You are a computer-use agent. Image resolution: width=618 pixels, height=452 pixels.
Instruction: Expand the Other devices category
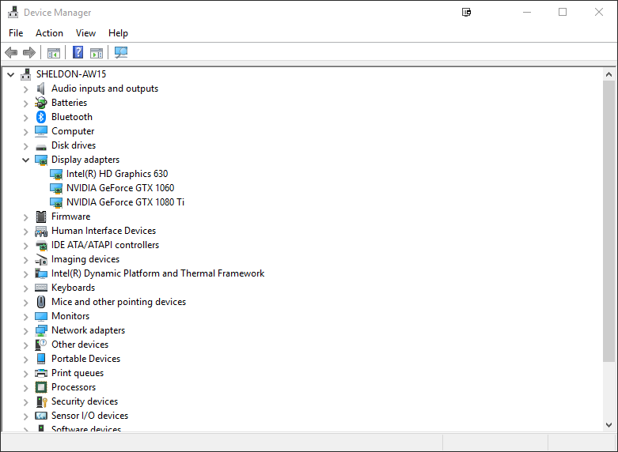(x=25, y=345)
